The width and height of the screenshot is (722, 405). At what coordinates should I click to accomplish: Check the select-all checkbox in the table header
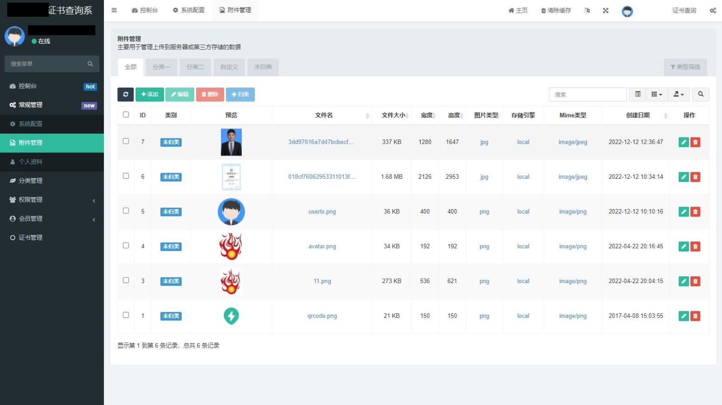(126, 114)
